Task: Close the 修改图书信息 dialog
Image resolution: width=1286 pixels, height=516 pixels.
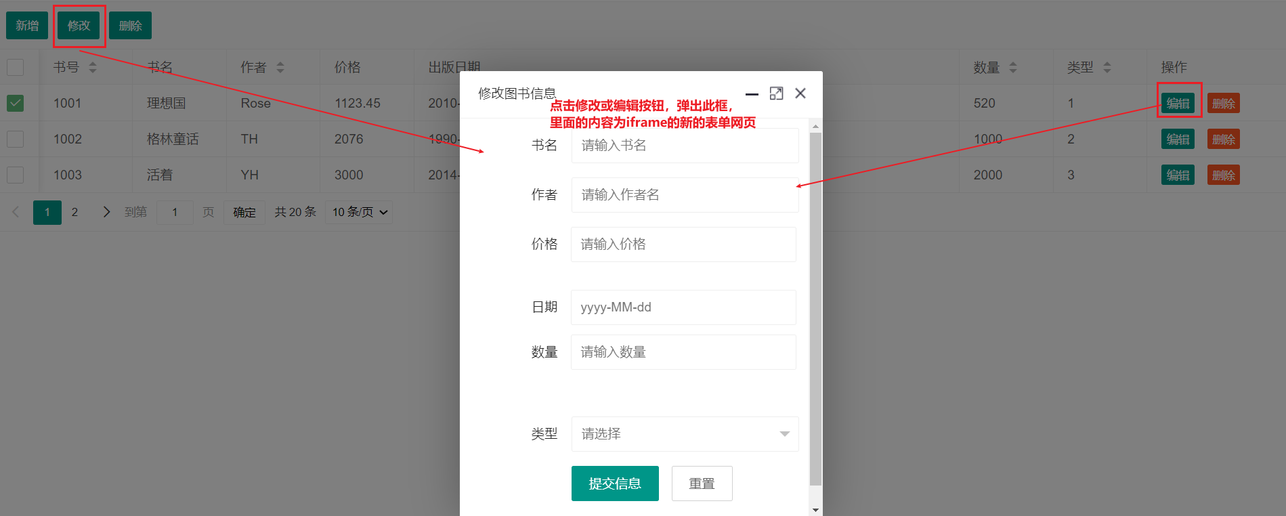Action: point(800,93)
